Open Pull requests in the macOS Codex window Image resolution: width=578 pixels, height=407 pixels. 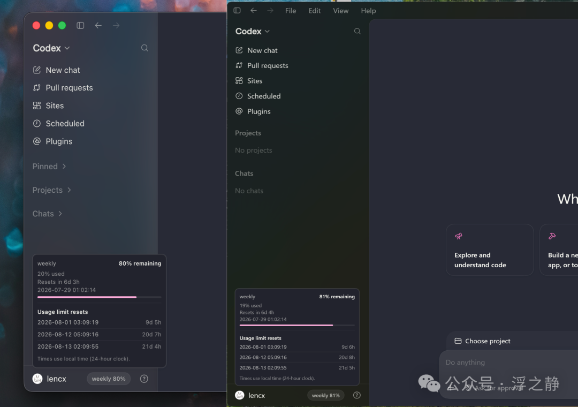point(63,88)
